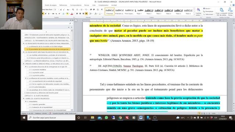Toggle Justify alignment
This screenshot has height=132, width=235.
(x=86, y=14)
